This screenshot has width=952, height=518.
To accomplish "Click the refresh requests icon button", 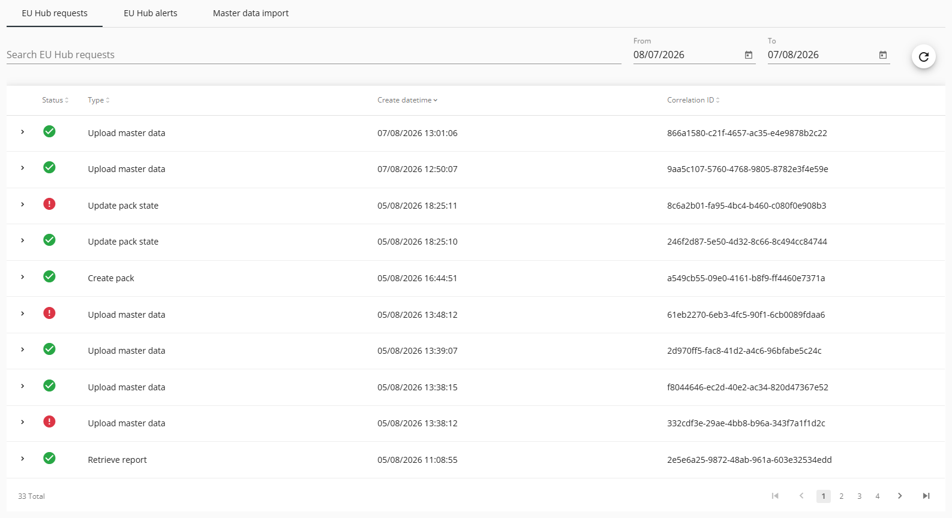I will (x=923, y=56).
